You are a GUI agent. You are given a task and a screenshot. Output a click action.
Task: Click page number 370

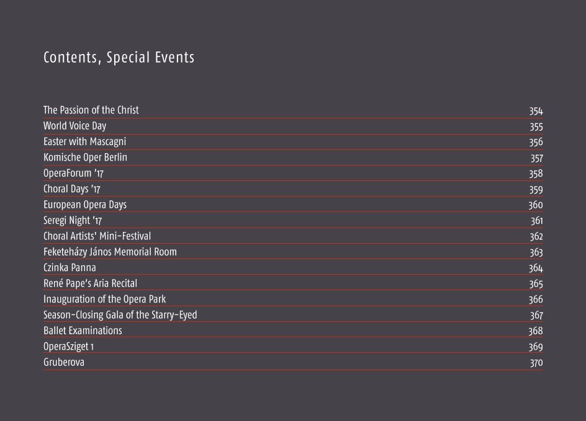(536, 363)
